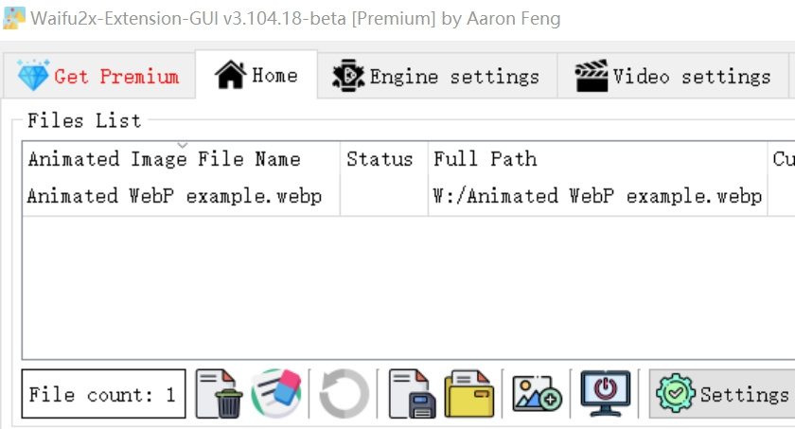Open the Video settings tab

(673, 76)
